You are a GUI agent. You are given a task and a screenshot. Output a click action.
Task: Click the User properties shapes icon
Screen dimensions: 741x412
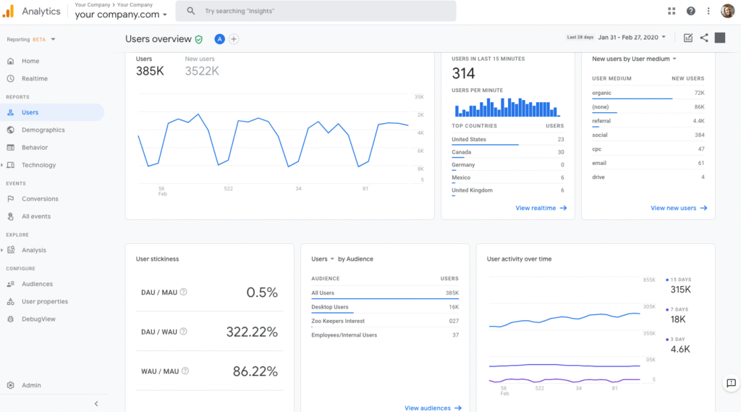pos(11,301)
